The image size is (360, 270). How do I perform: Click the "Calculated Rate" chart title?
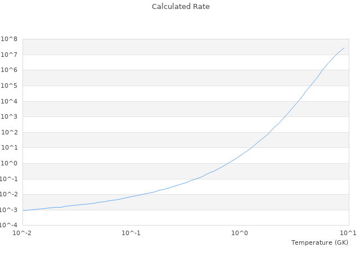click(181, 7)
